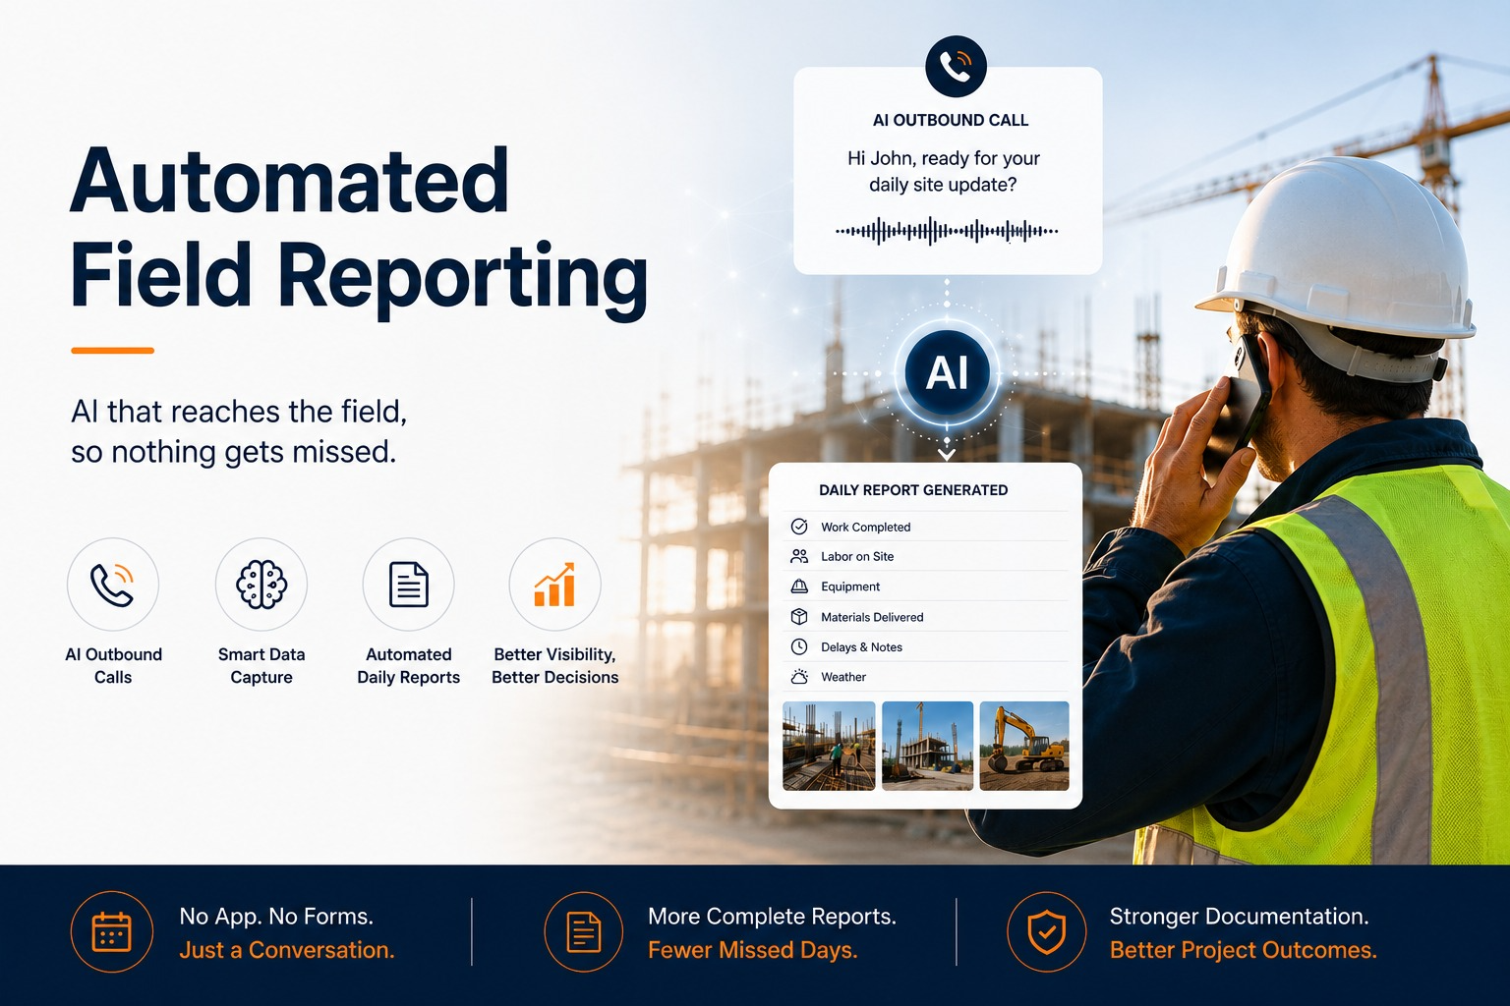Click the orange 'Just a Conversation.' text
The height and width of the screenshot is (1006, 1510).
click(287, 950)
